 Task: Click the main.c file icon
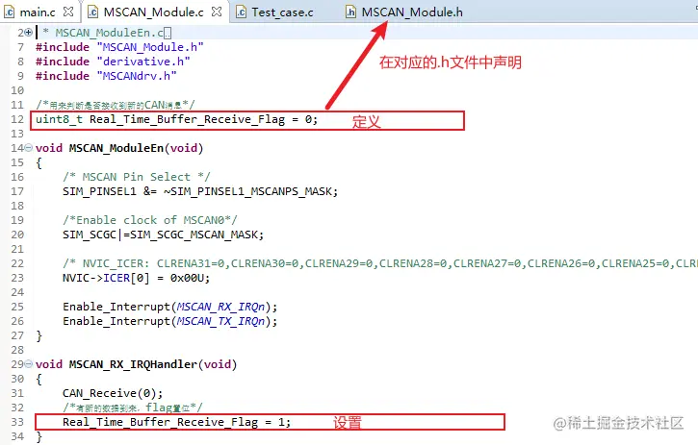(9, 12)
